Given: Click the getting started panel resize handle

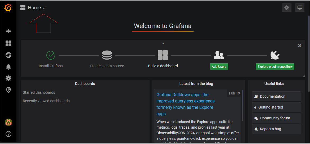Looking at the screenshot, I should point(304,76).
